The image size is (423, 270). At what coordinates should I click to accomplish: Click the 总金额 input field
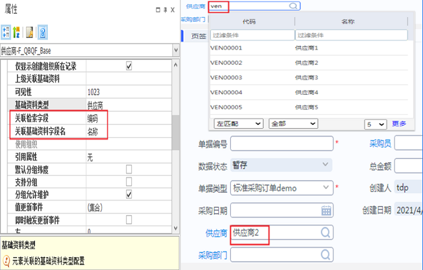pos(408,166)
